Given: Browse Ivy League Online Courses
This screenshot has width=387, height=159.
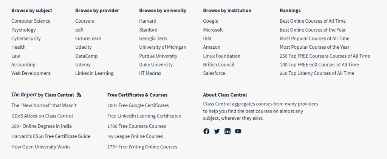Looking at the screenshot, I should [x=135, y=136].
